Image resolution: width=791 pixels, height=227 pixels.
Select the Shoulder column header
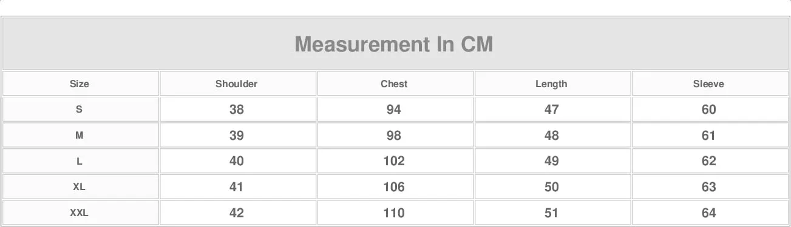[237, 84]
